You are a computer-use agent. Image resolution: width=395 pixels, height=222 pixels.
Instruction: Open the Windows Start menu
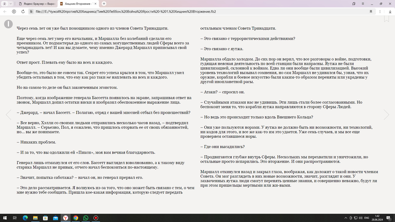(x=5, y=218)
